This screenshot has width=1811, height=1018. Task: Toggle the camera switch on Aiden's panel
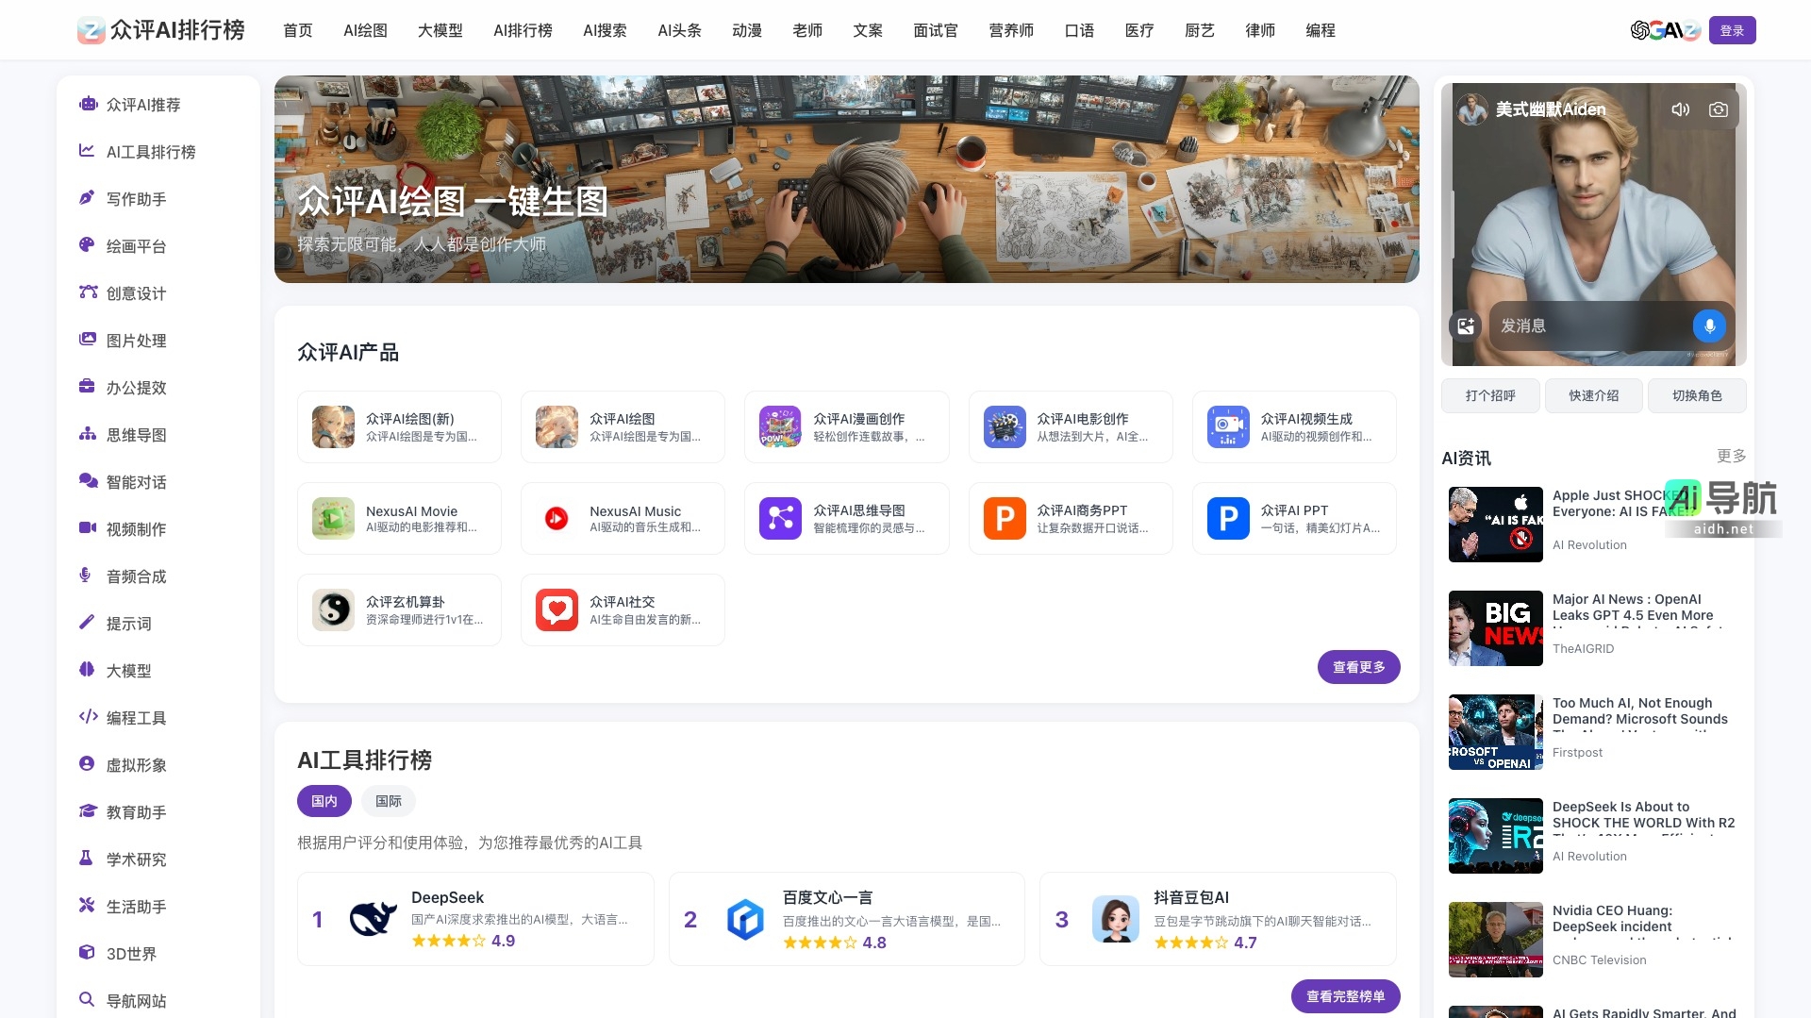click(1719, 109)
